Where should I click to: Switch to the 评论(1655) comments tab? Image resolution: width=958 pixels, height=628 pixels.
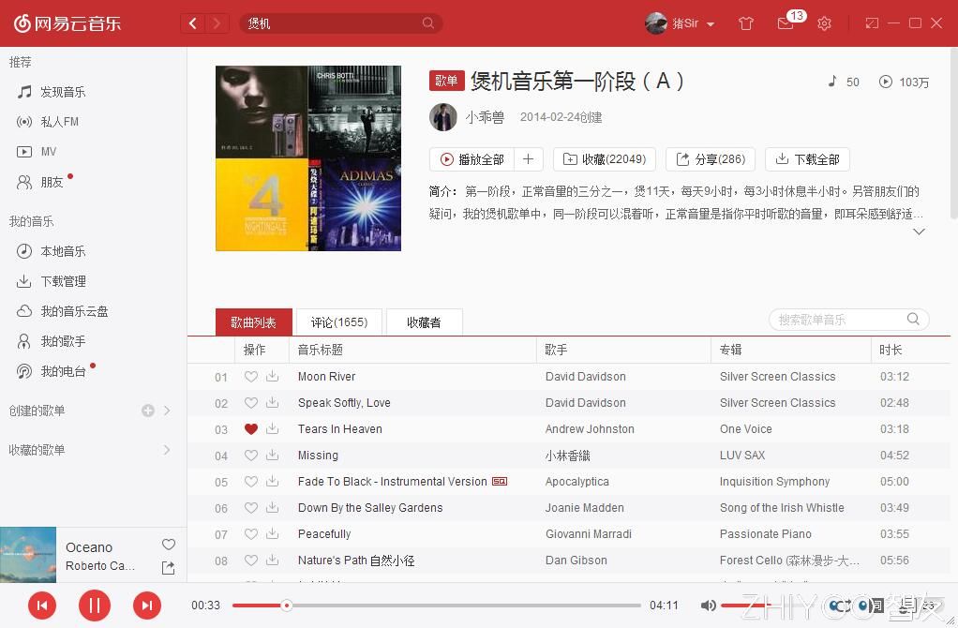coord(338,321)
